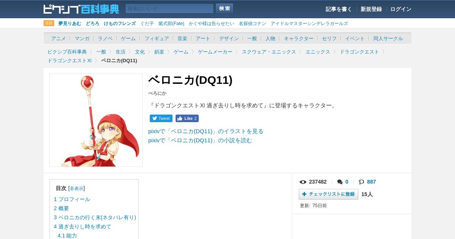Image resolution: width=455 pixels, height=239 pixels.
Task: Open trending tag かぐや様は告らせたい
Action: click(212, 24)
